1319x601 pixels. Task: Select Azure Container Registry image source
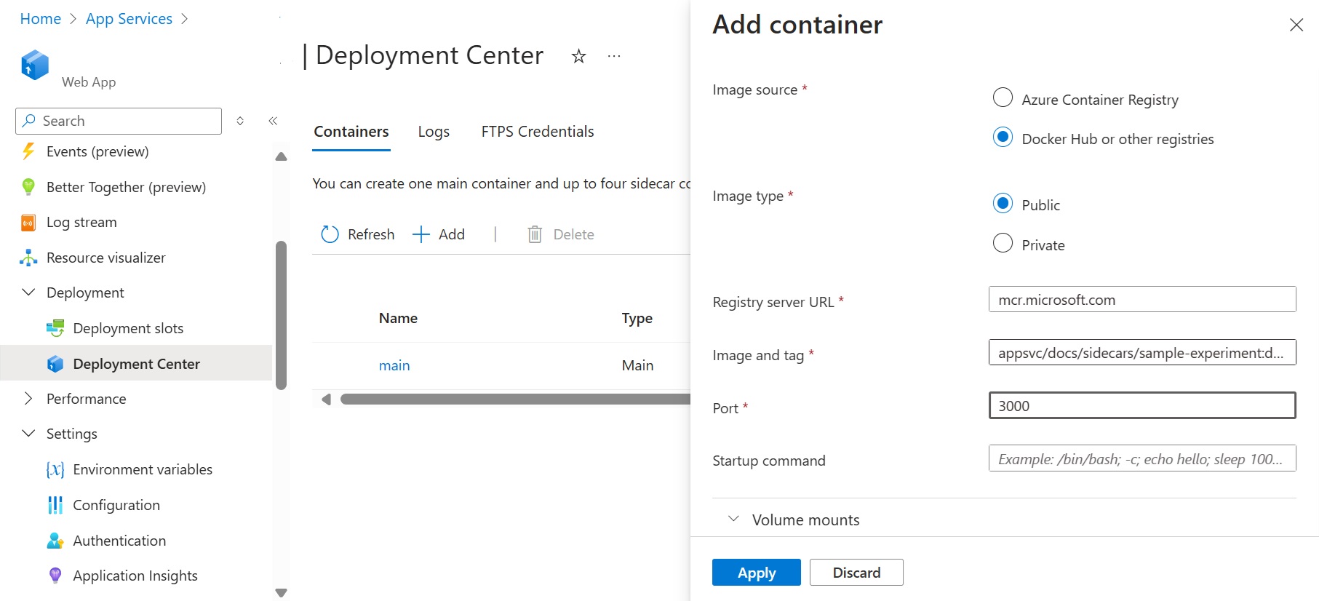1003,97
